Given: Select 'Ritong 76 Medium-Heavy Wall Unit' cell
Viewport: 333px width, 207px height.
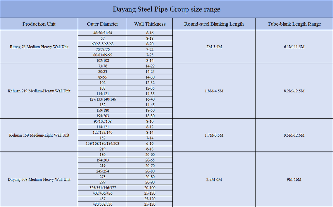Looking at the screenshot, I should (39, 47).
